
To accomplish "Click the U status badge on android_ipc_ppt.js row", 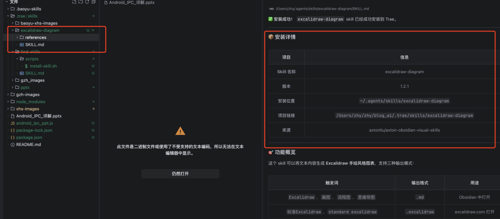I will click(x=94, y=123).
